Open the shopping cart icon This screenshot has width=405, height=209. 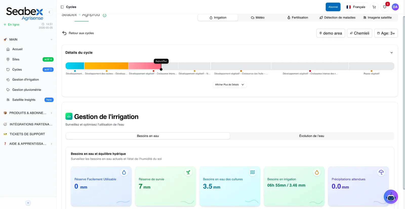[x=374, y=7]
